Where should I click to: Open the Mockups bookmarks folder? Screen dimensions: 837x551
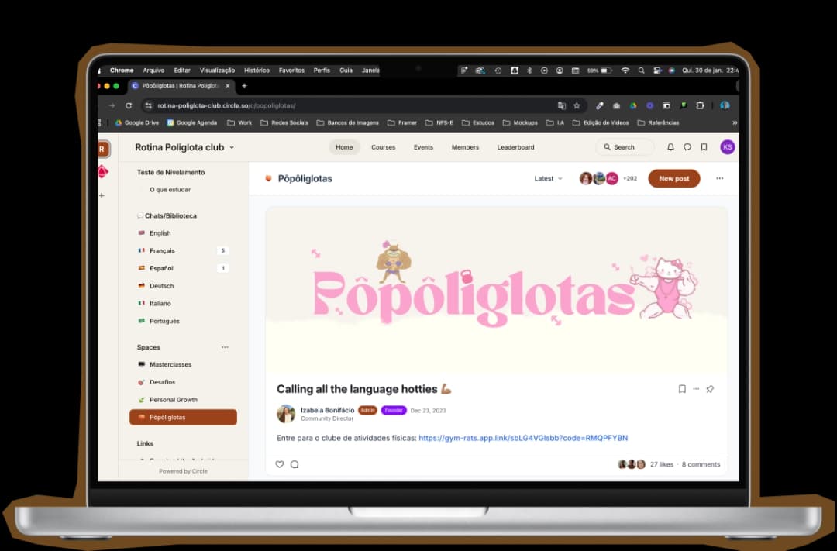[521, 122]
